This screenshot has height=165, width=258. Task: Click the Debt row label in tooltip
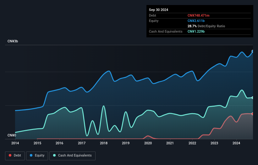click(152, 15)
